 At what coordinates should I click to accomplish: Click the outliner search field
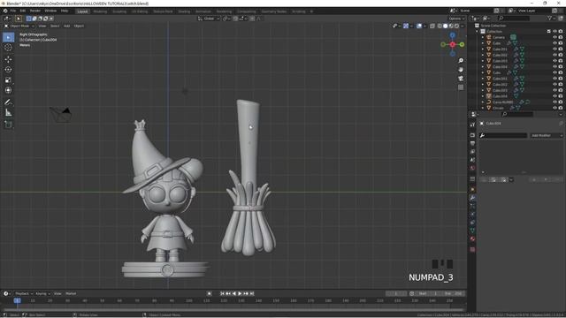pos(514,18)
